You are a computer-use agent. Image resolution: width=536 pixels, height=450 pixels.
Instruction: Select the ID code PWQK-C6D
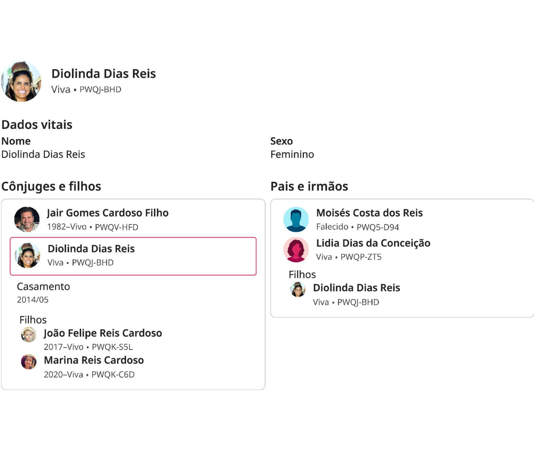coord(113,375)
